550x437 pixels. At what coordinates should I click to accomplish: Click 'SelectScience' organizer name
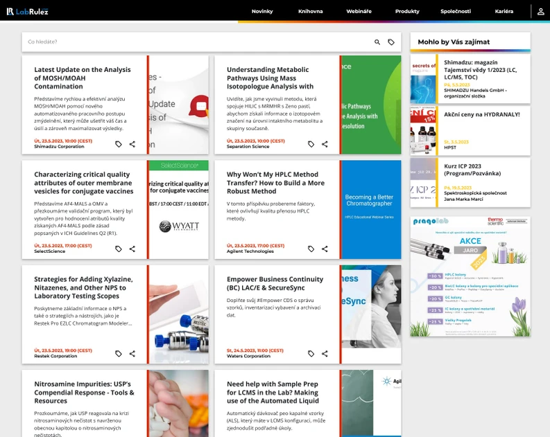click(49, 251)
